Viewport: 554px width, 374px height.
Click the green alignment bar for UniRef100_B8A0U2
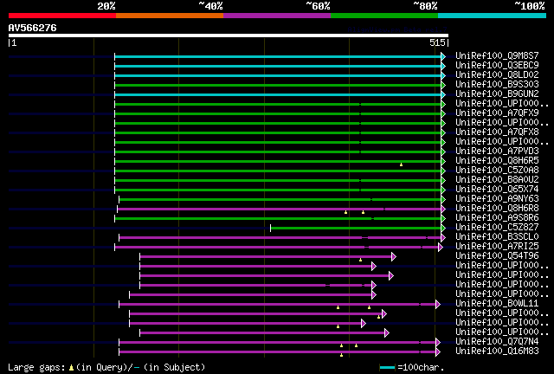pos(278,181)
